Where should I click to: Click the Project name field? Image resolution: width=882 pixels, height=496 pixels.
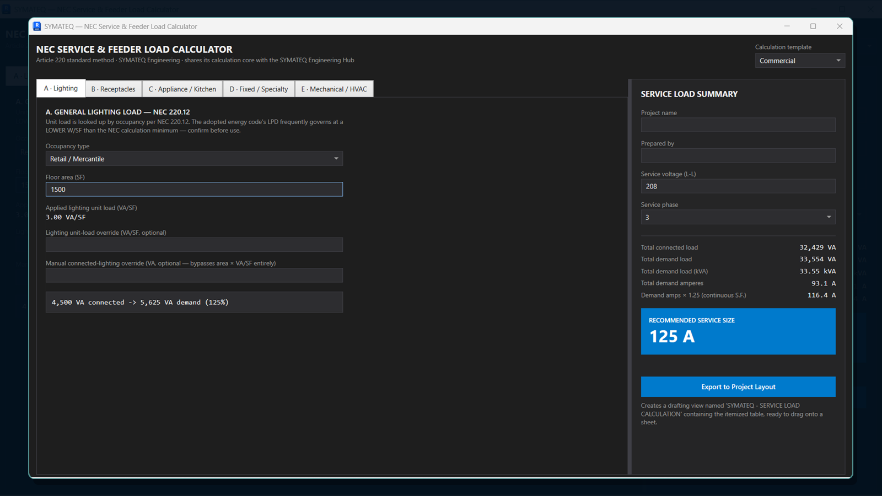pyautogui.click(x=738, y=125)
